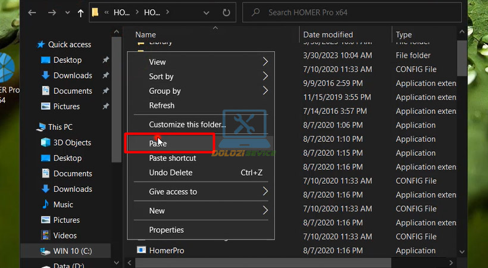Unpin icon next to pinned Desktop
Image resolution: width=488 pixels, height=268 pixels.
coord(106,60)
